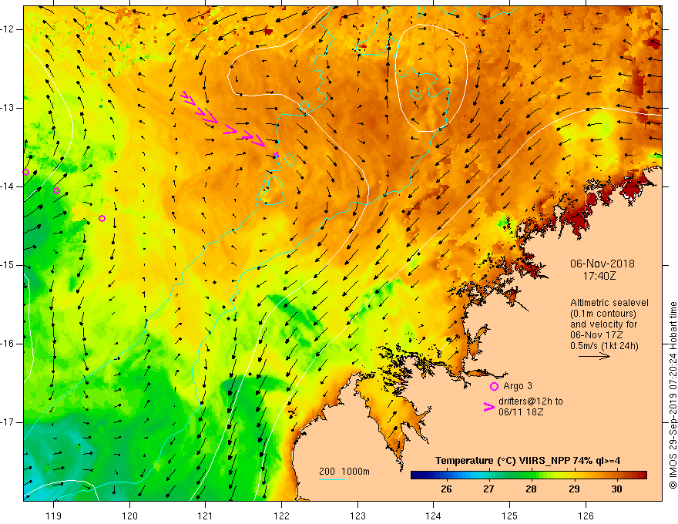Click the "06-Nov 17Z" caption line
Image resolution: width=678 pixels, height=524 pixels.
pos(596,335)
